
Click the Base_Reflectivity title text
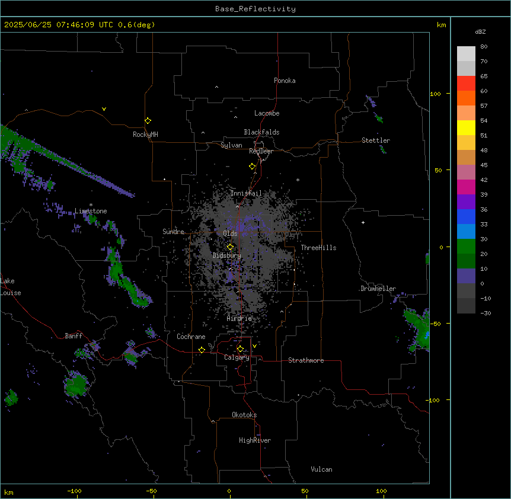(255, 9)
